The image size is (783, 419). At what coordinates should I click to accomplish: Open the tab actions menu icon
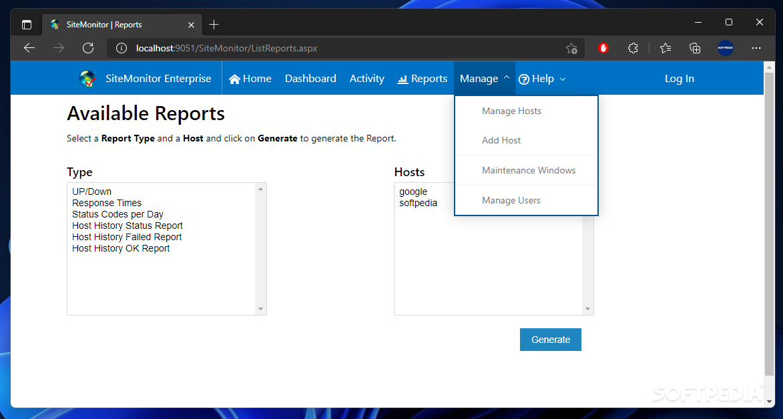[27, 25]
